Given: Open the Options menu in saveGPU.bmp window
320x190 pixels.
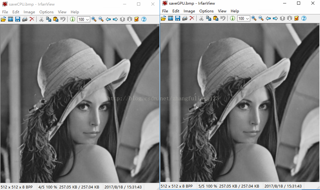Looking at the screenshot, I should (x=206, y=11).
